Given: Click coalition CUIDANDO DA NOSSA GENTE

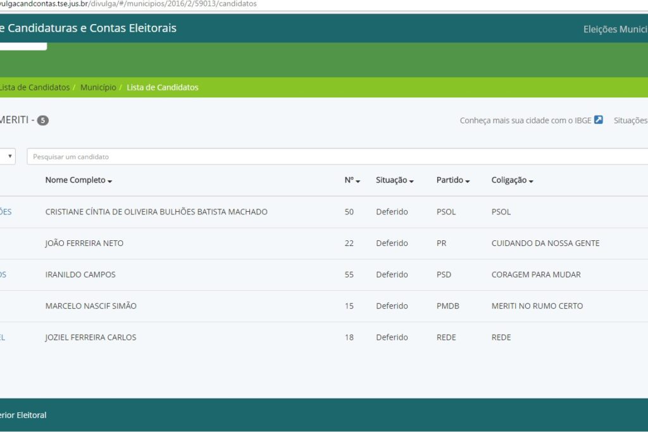Looking at the screenshot, I should [545, 244].
